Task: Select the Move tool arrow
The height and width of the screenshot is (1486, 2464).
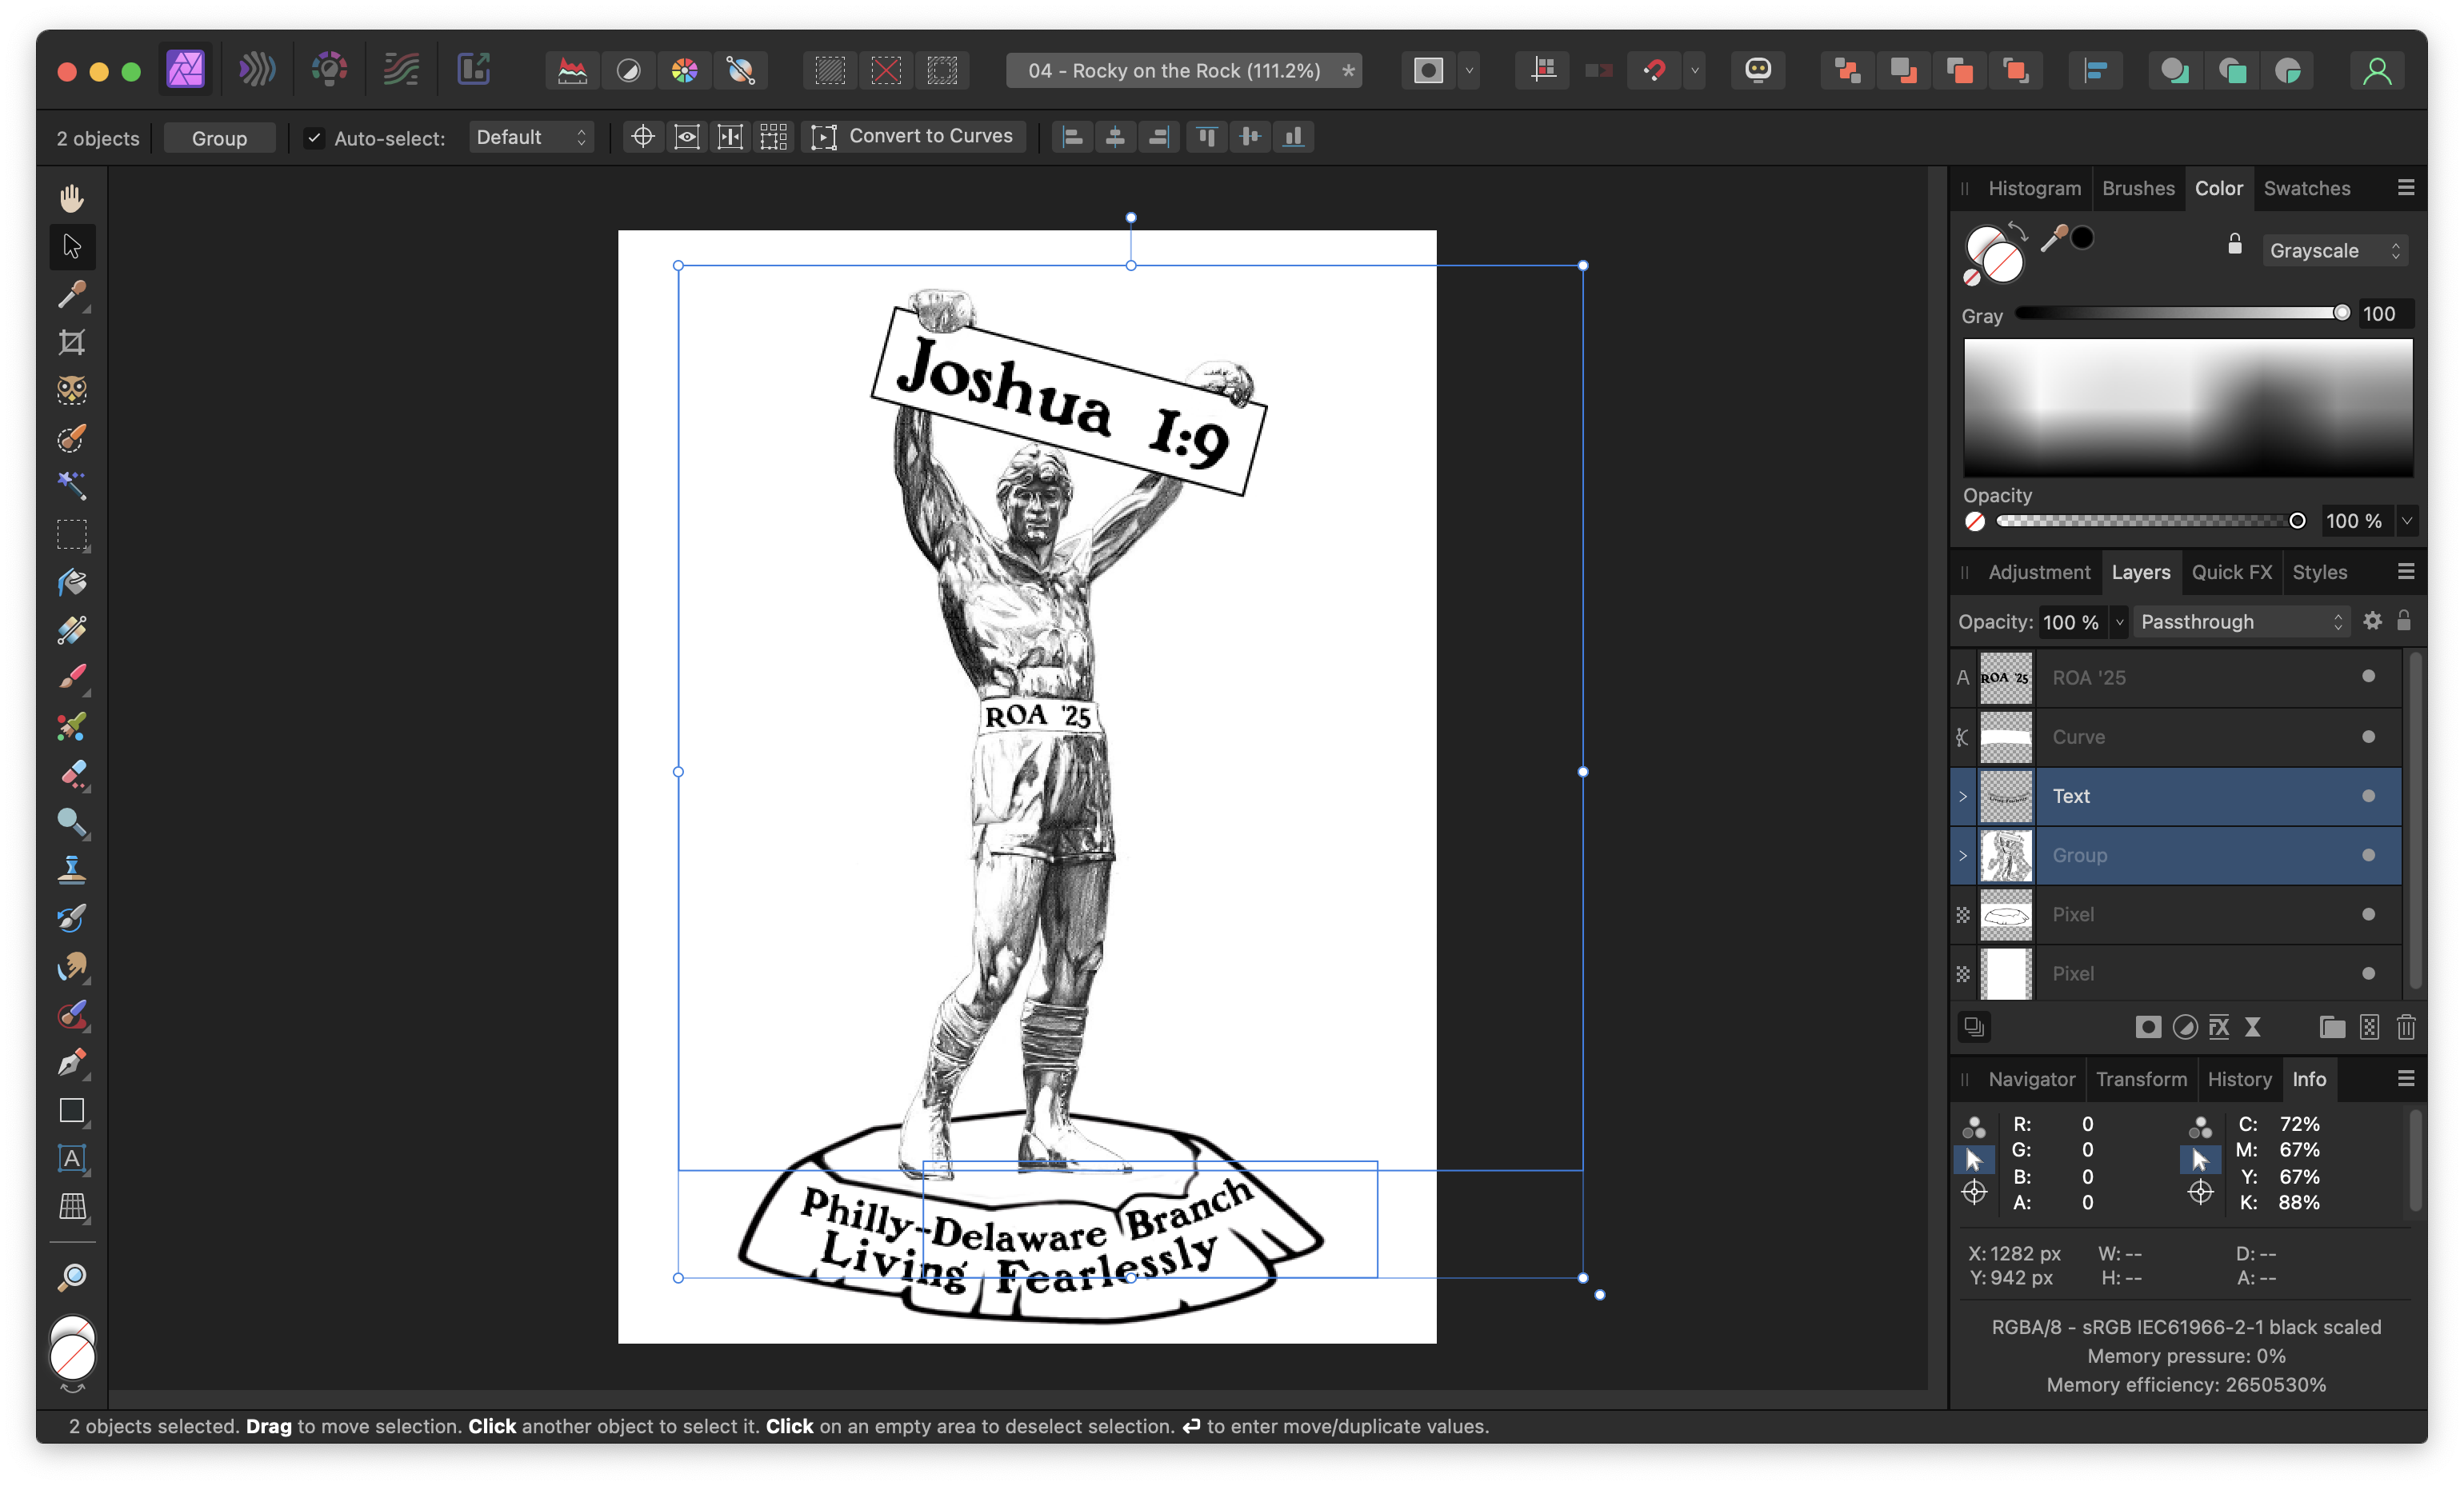Action: click(x=71, y=246)
